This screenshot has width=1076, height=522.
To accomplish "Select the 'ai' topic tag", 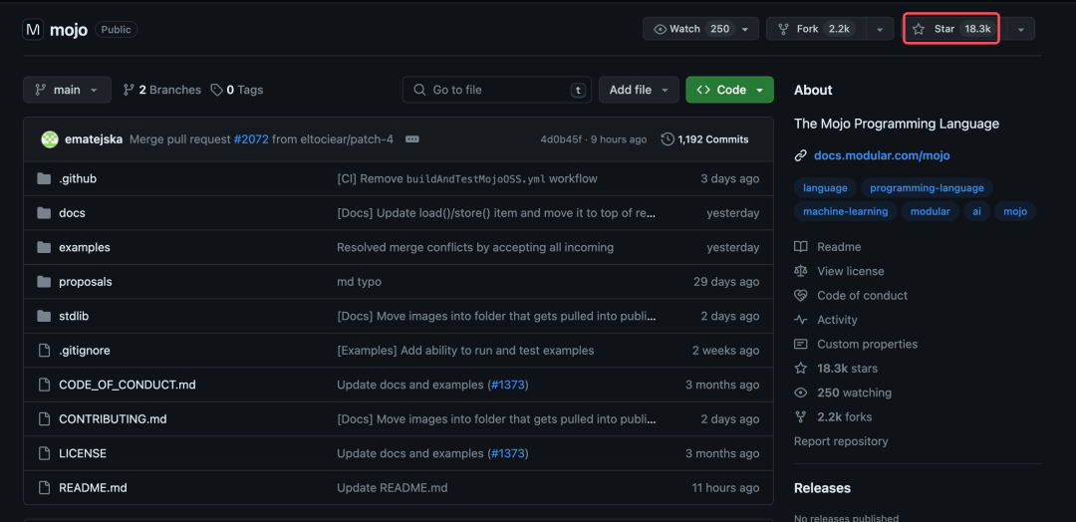I will (976, 211).
